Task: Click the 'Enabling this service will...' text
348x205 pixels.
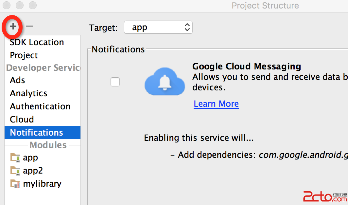Action: point(199,138)
